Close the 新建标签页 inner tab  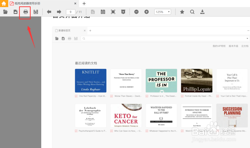pos(85,31)
